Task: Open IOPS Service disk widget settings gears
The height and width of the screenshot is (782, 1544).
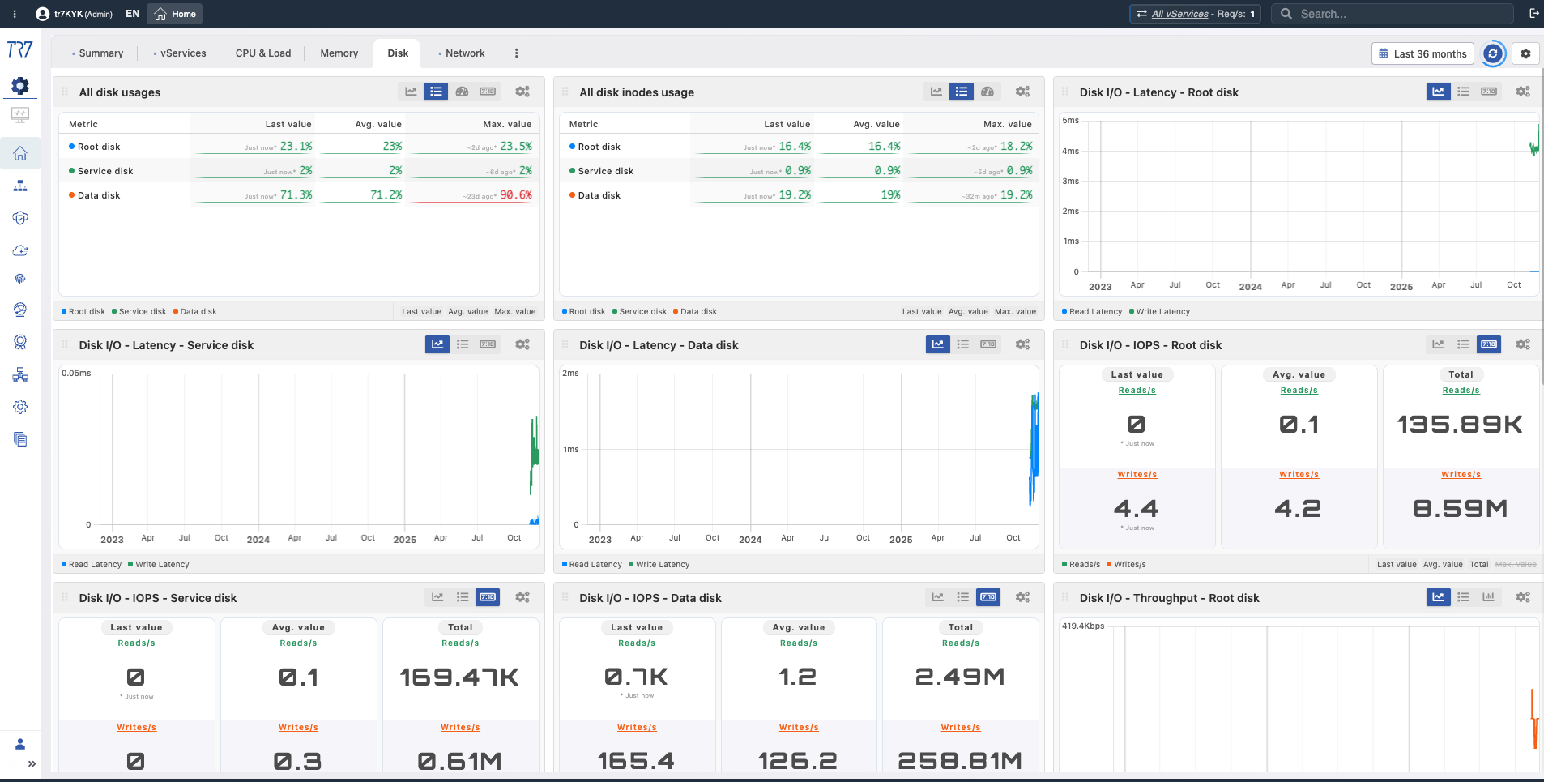Action: [522, 597]
